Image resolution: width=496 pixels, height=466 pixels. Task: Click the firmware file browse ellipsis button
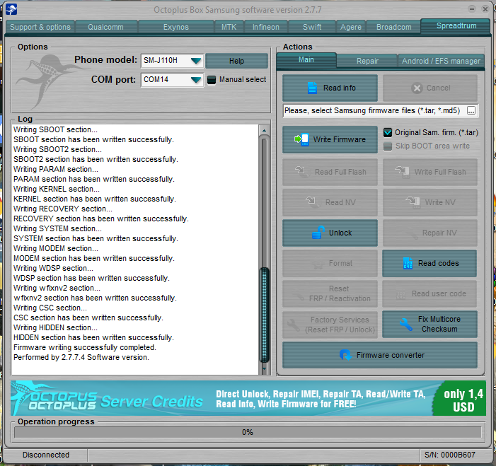pos(471,110)
